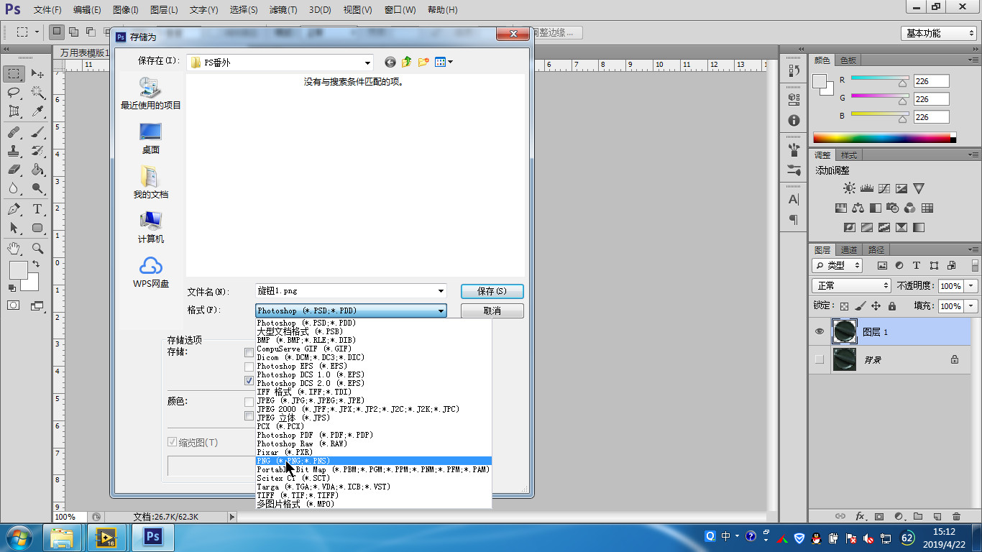Select the Magic Wand tool

coord(37,93)
